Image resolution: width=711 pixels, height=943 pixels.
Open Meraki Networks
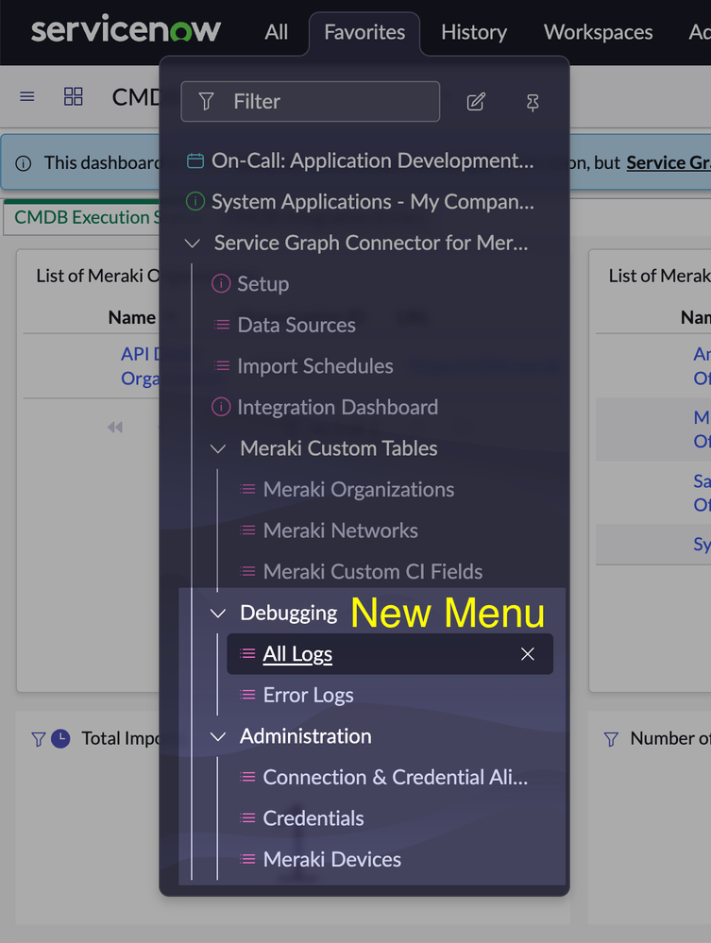point(341,530)
